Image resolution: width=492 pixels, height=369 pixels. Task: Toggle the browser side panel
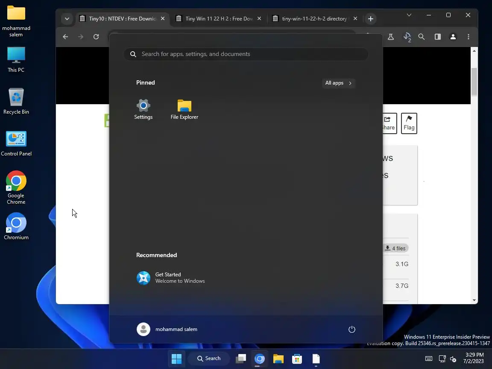click(438, 37)
